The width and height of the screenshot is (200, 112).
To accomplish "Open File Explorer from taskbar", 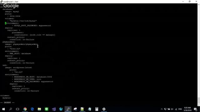I will (x=39, y=109).
